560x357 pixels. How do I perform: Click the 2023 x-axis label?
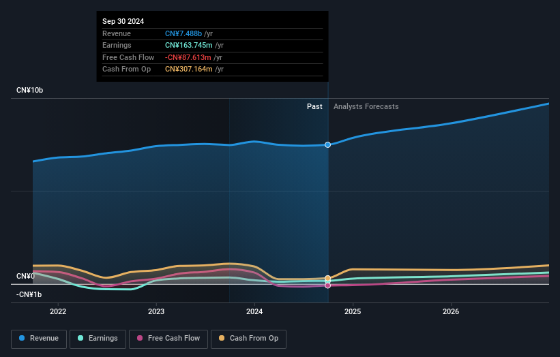[156, 311]
